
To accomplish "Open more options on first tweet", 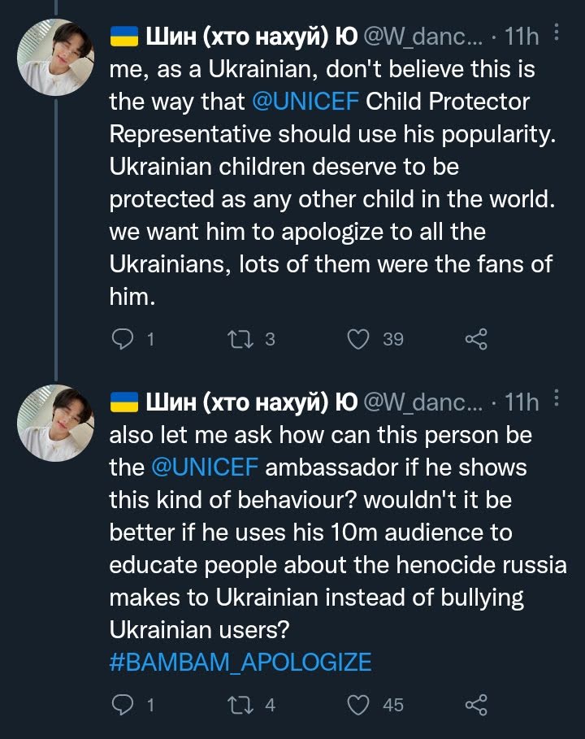I will 556,33.
